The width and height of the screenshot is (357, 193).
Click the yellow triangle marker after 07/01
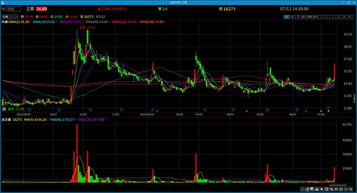(329, 111)
